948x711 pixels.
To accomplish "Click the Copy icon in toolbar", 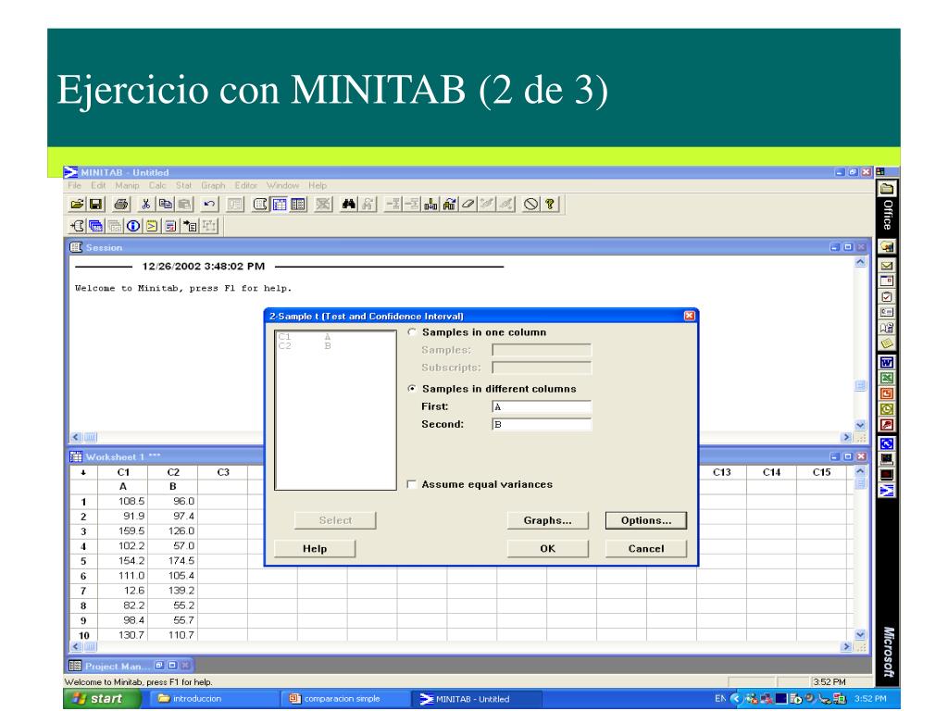I will [x=165, y=205].
